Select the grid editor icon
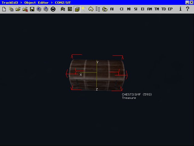The image size is (194, 146). point(70,9)
